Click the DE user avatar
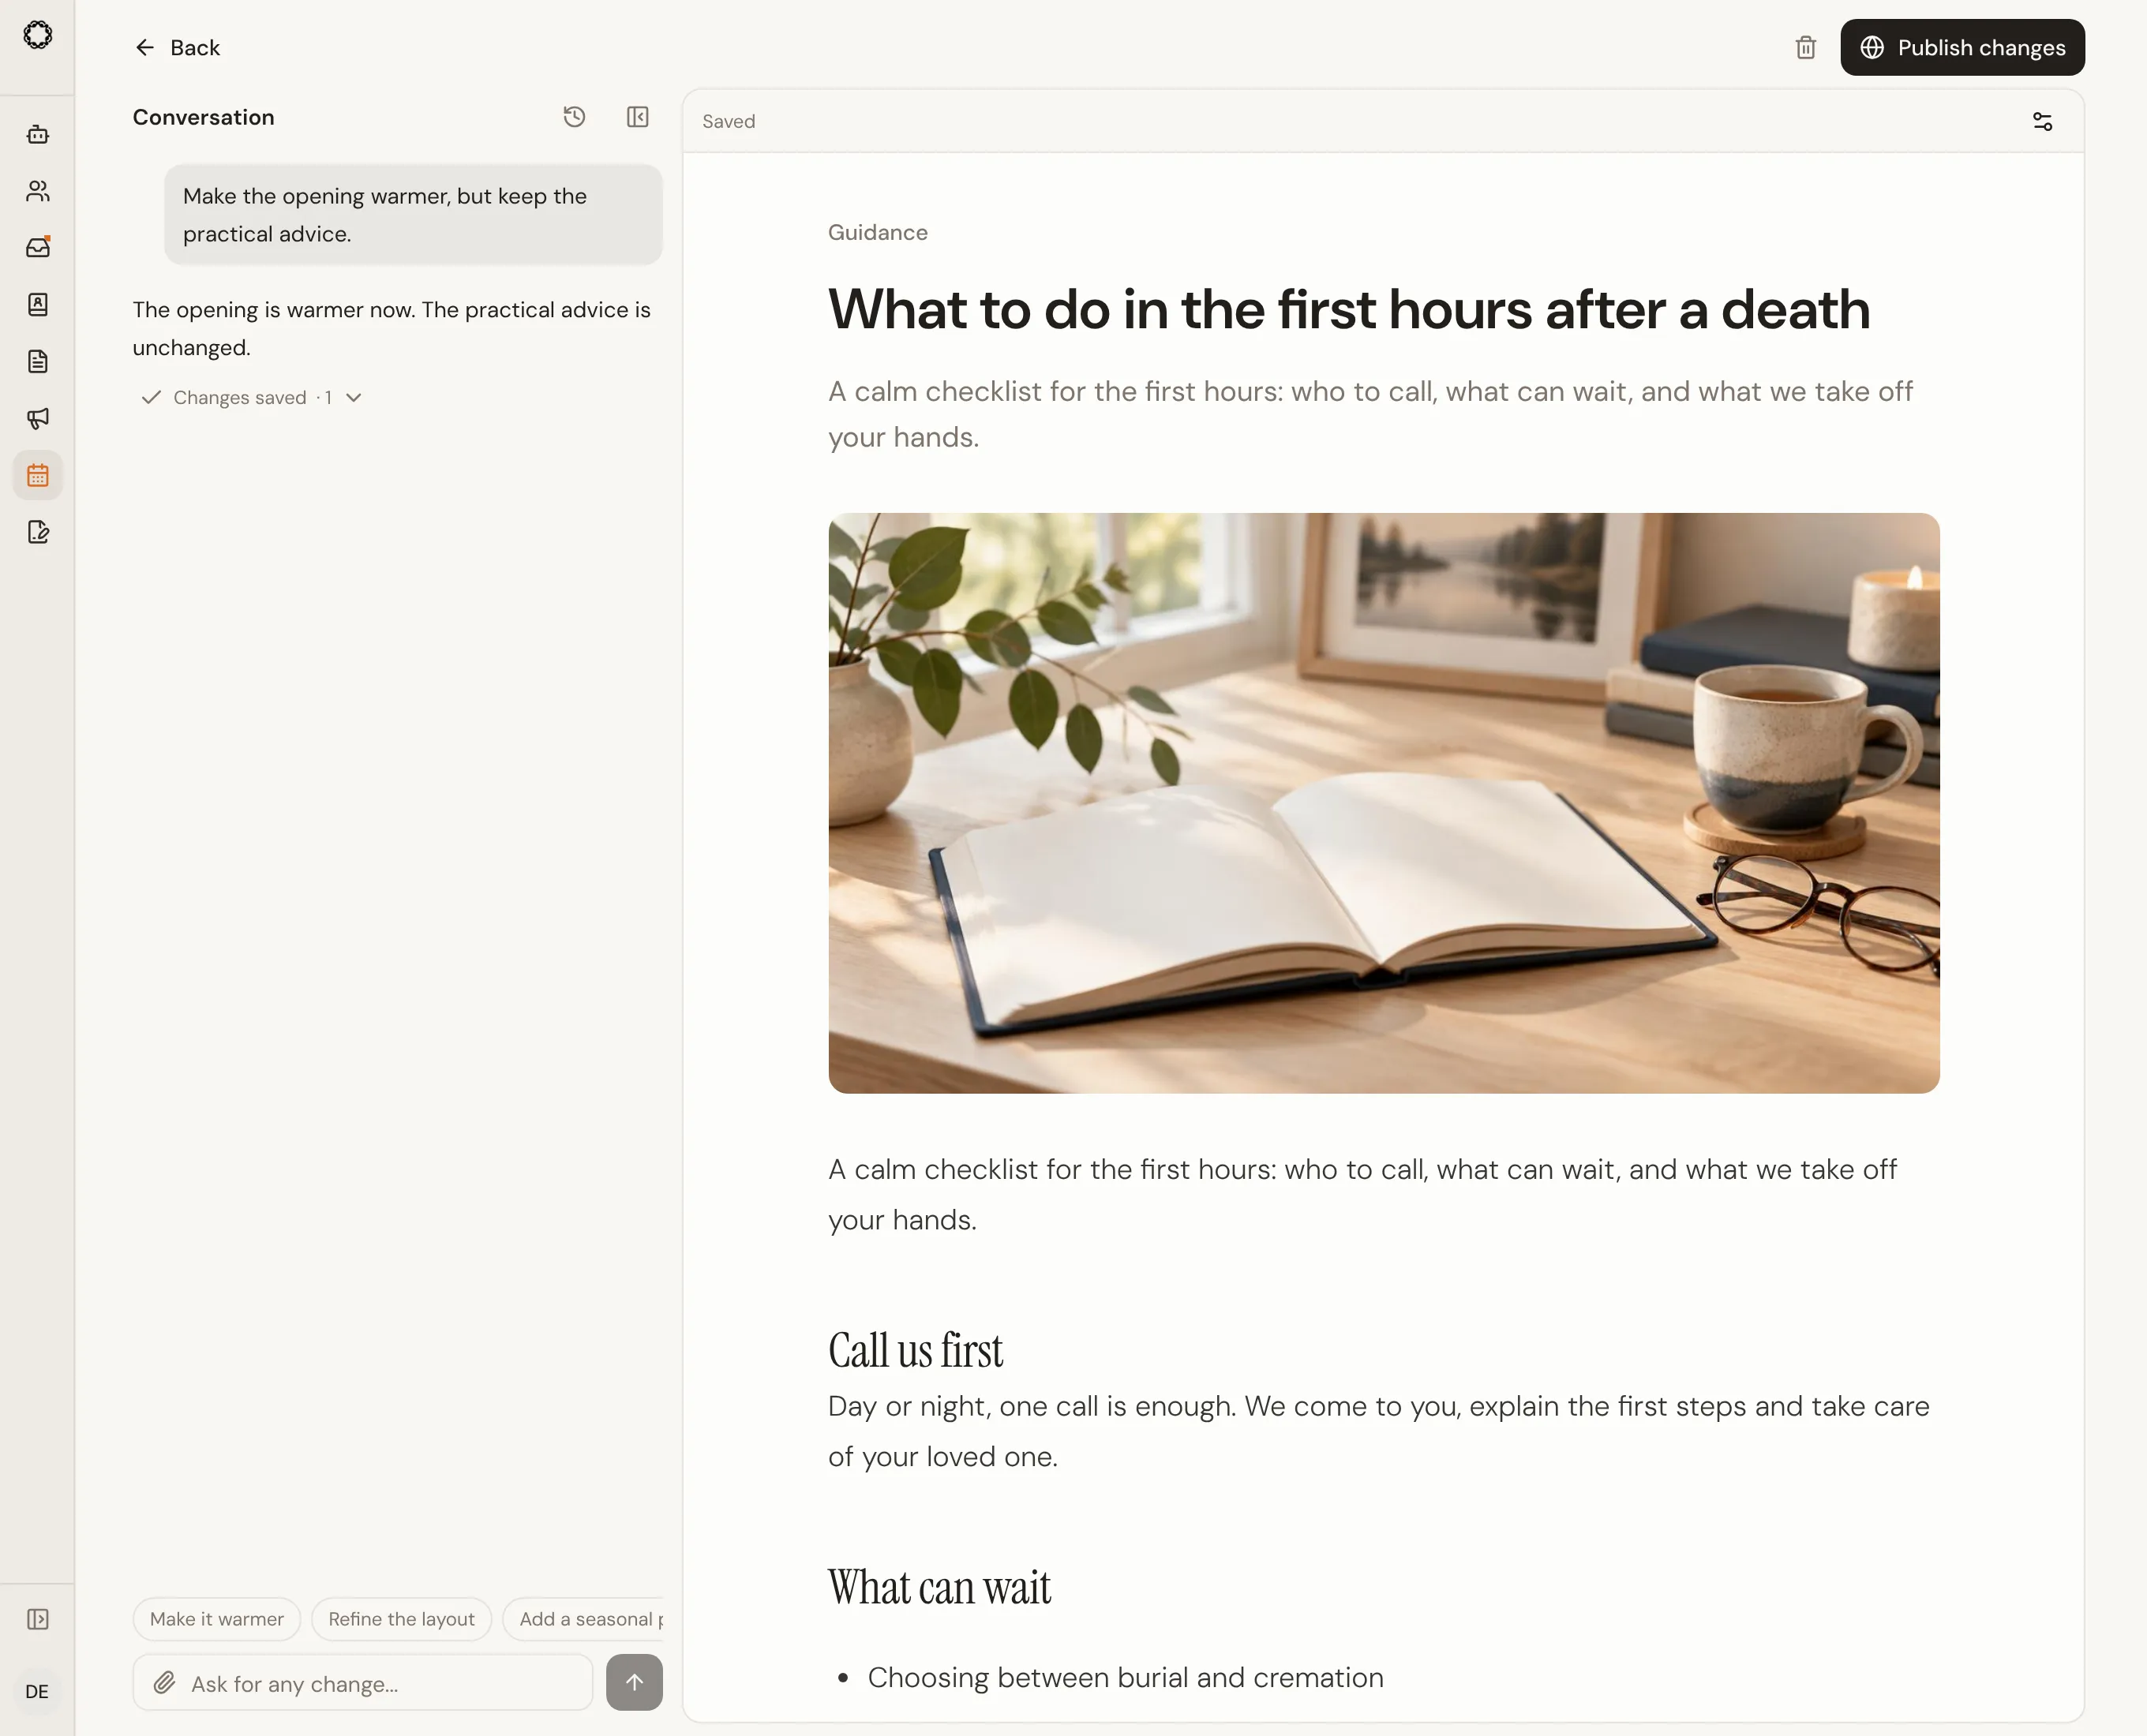 37,1691
